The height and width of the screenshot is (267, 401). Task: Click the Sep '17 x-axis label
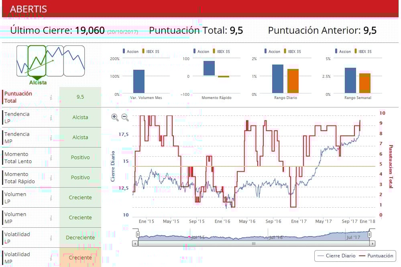(350, 221)
